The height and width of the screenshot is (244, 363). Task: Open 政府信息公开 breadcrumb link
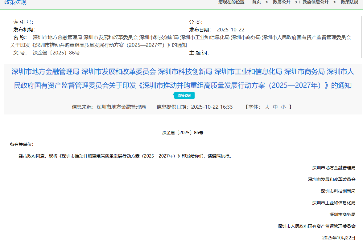[x=315, y=2]
